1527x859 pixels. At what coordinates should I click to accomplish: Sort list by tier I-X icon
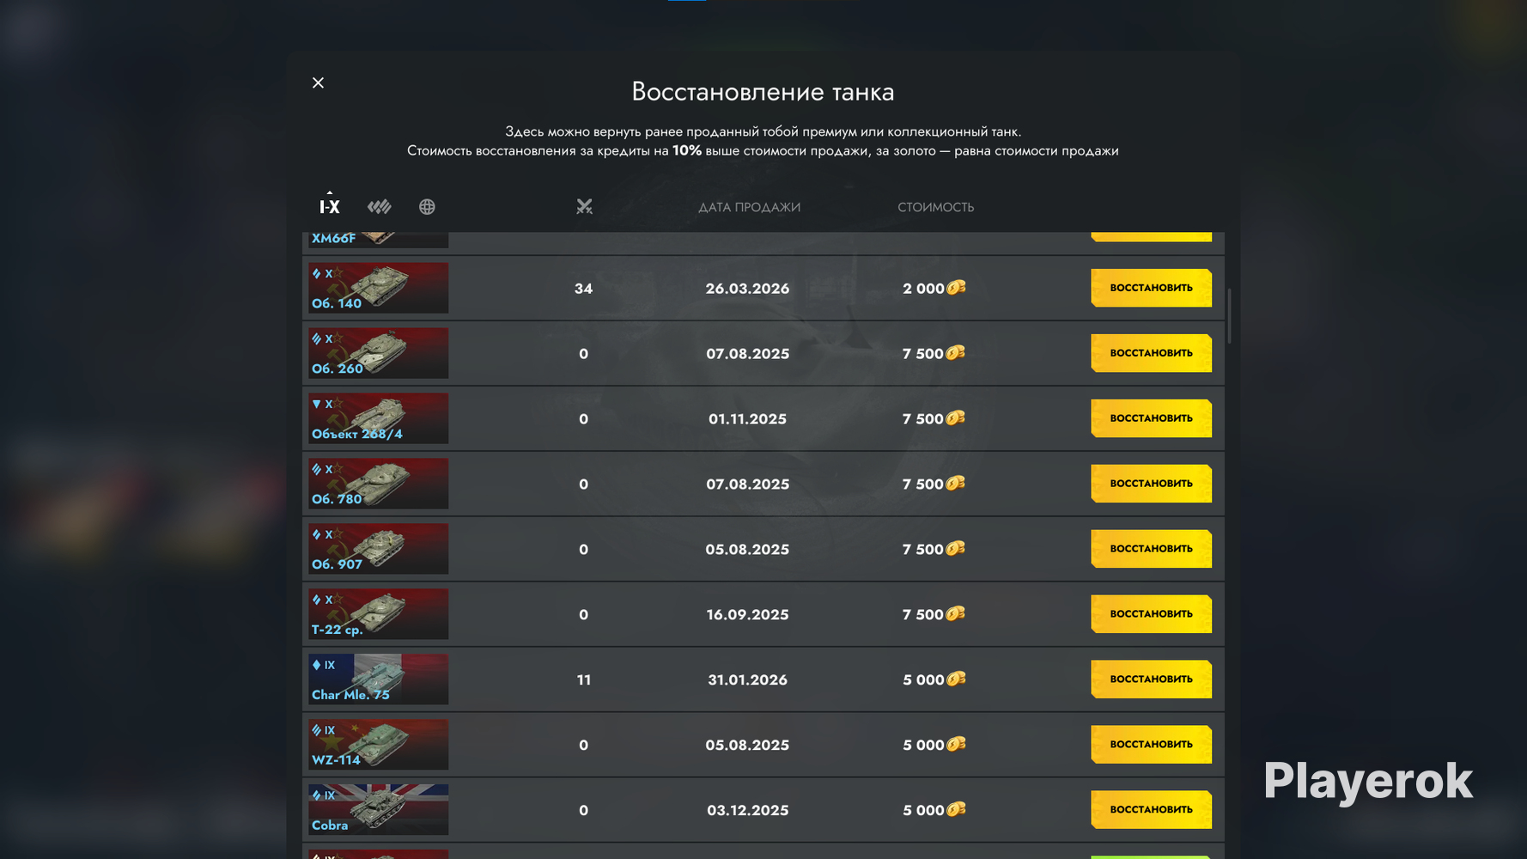330,206
